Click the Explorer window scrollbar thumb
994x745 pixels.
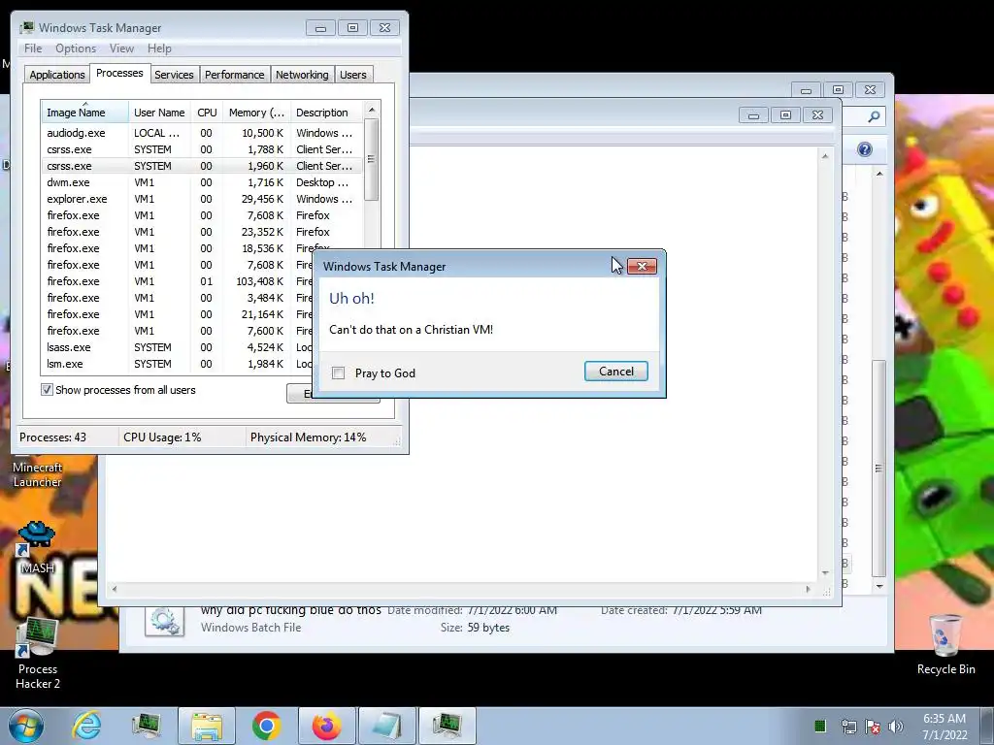click(878, 469)
